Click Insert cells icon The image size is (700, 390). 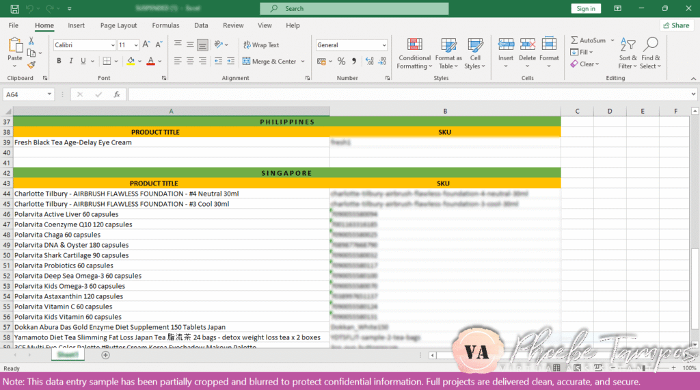point(506,44)
